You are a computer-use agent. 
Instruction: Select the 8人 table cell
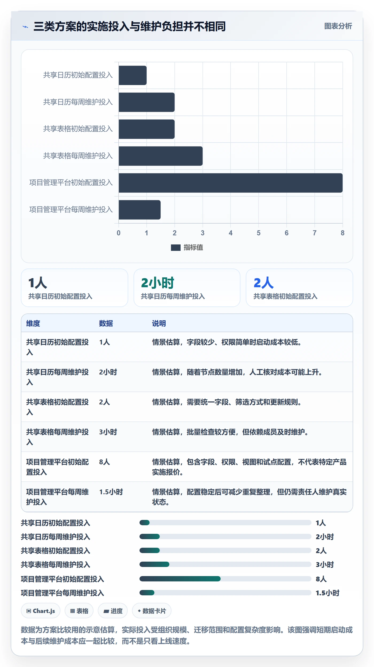tap(104, 462)
